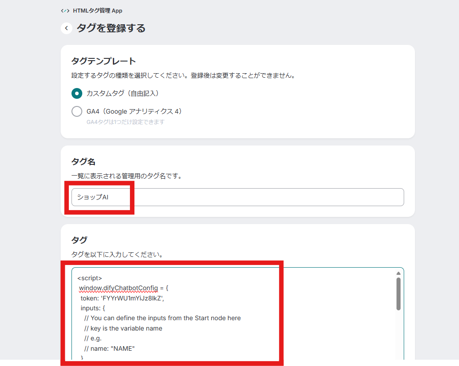Click the カスタムタグ（自由記入） label text
This screenshot has width=459, height=366.
[x=123, y=93]
